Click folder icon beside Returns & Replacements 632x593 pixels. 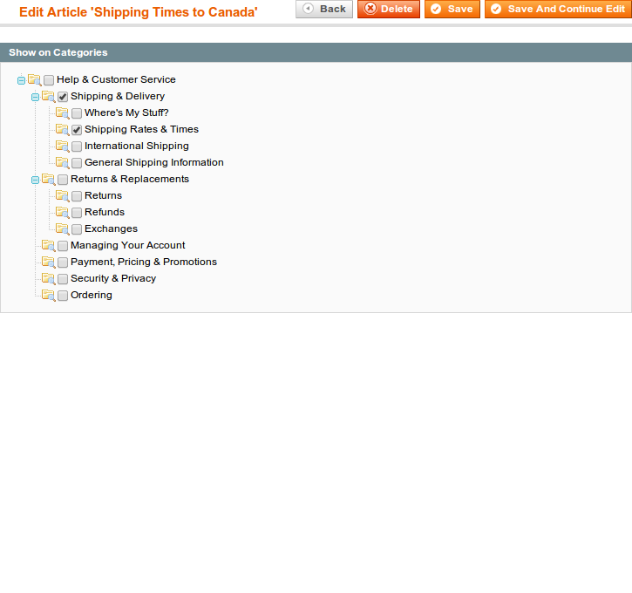(48, 179)
